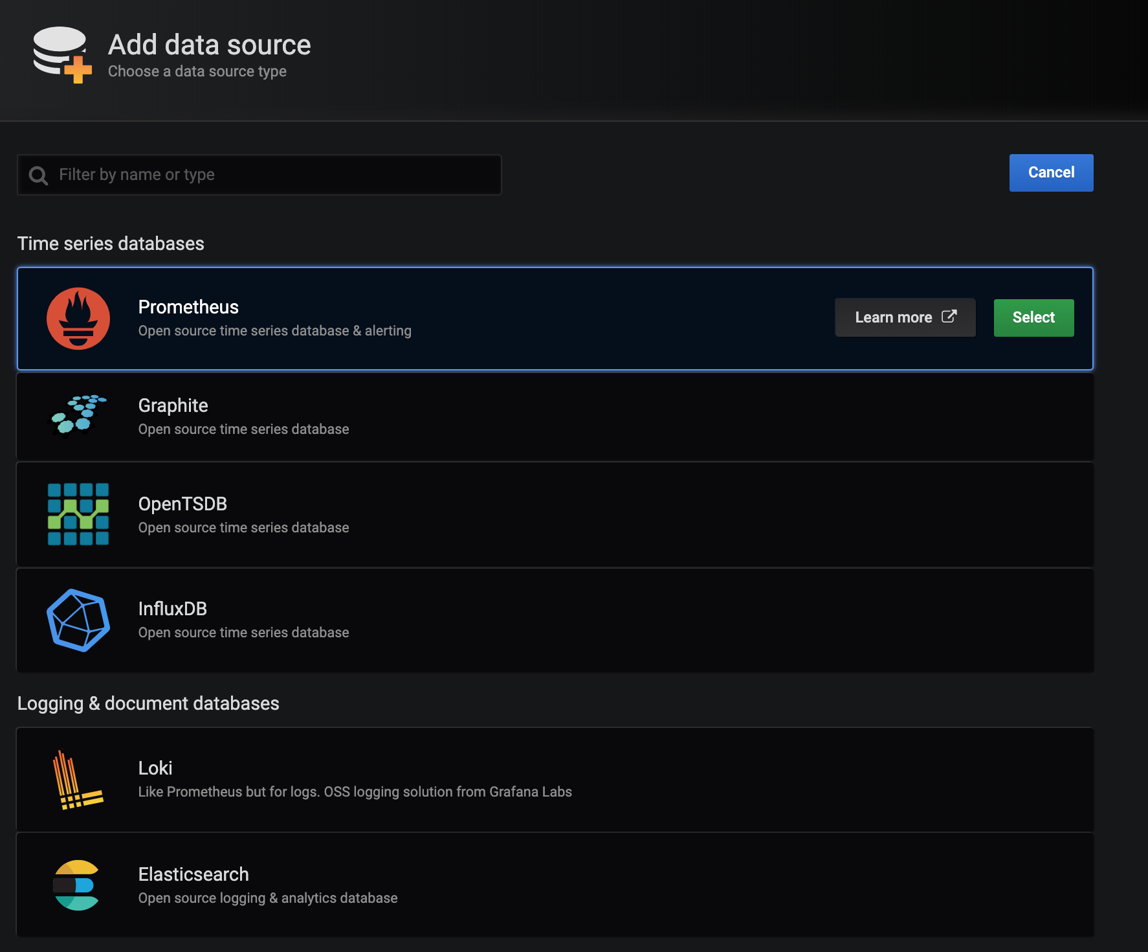Choose the Elasticsearch title text

point(193,874)
